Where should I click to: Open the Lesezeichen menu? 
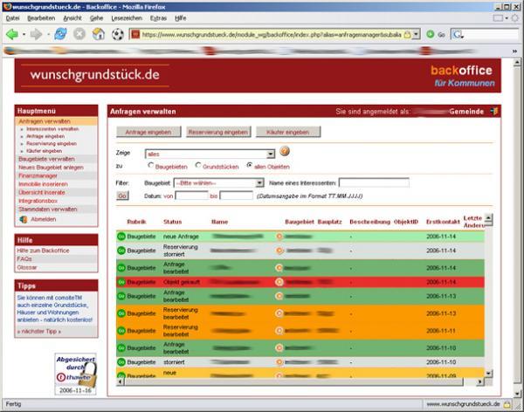127,18
